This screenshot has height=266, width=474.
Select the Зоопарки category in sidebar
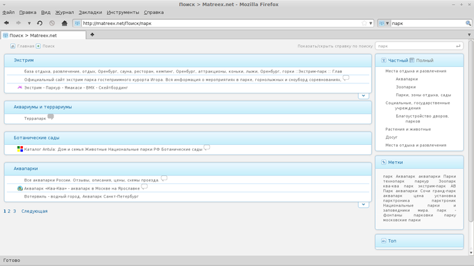406,87
